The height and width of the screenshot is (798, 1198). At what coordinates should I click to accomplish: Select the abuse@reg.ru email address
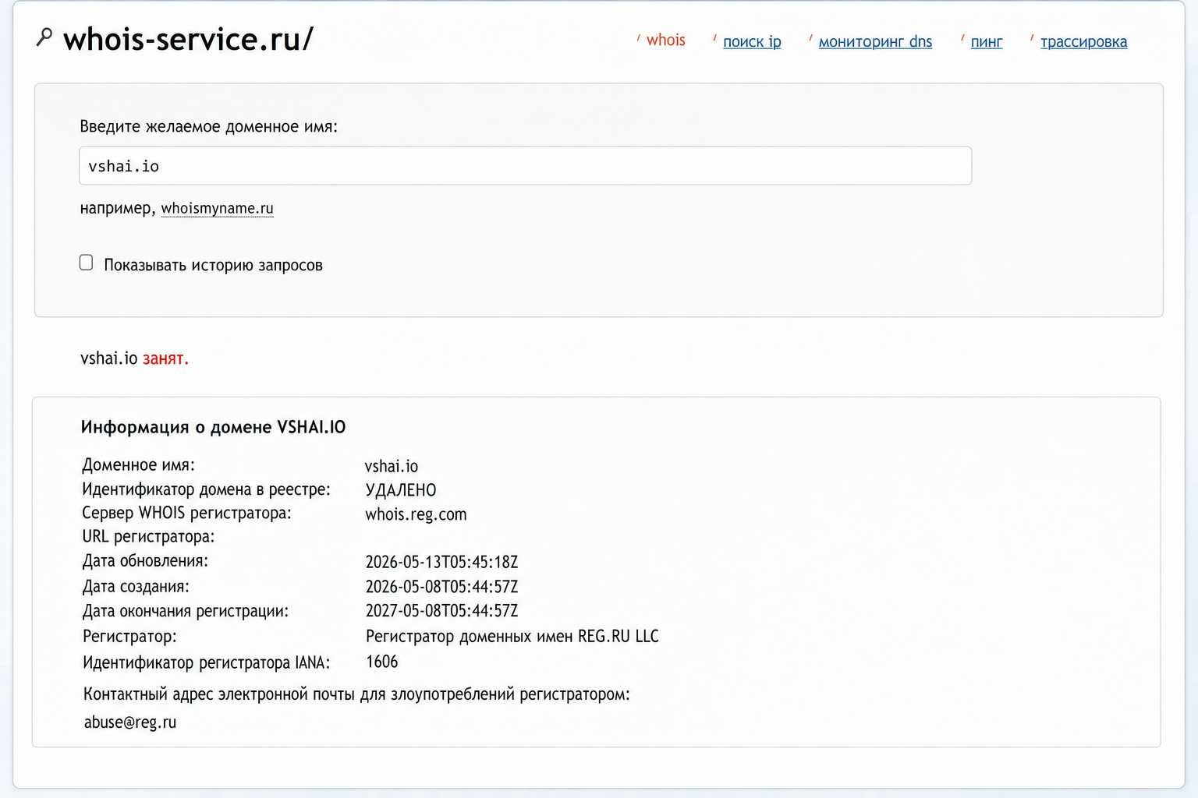point(130,722)
